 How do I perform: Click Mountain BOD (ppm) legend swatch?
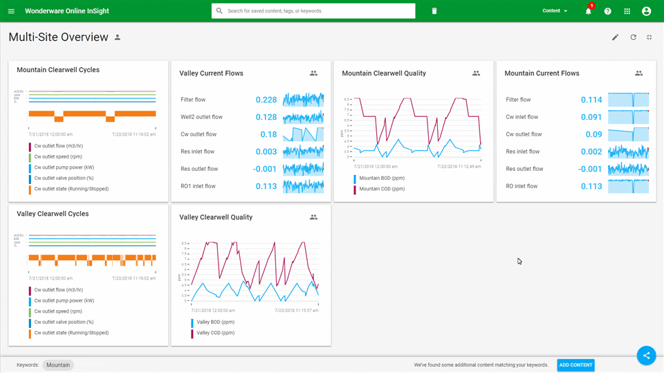pos(355,179)
